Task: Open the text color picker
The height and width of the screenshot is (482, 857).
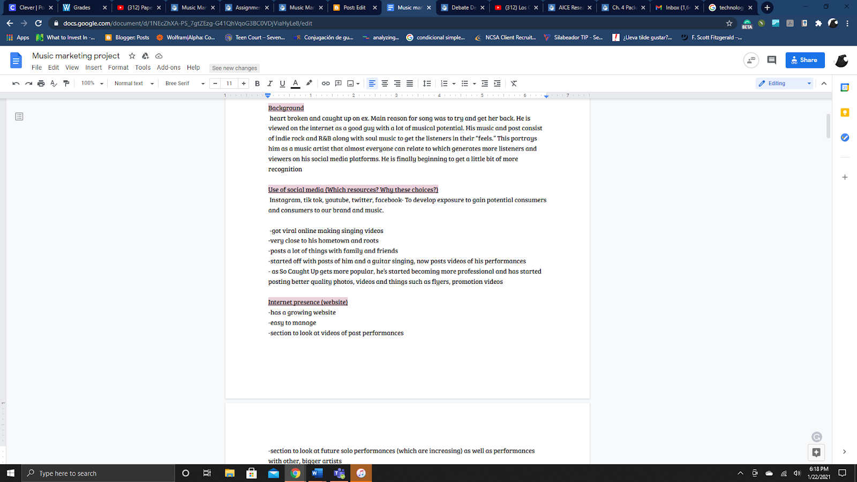Action: click(295, 84)
